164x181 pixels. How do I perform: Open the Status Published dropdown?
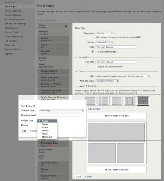pyautogui.click(x=103, y=42)
